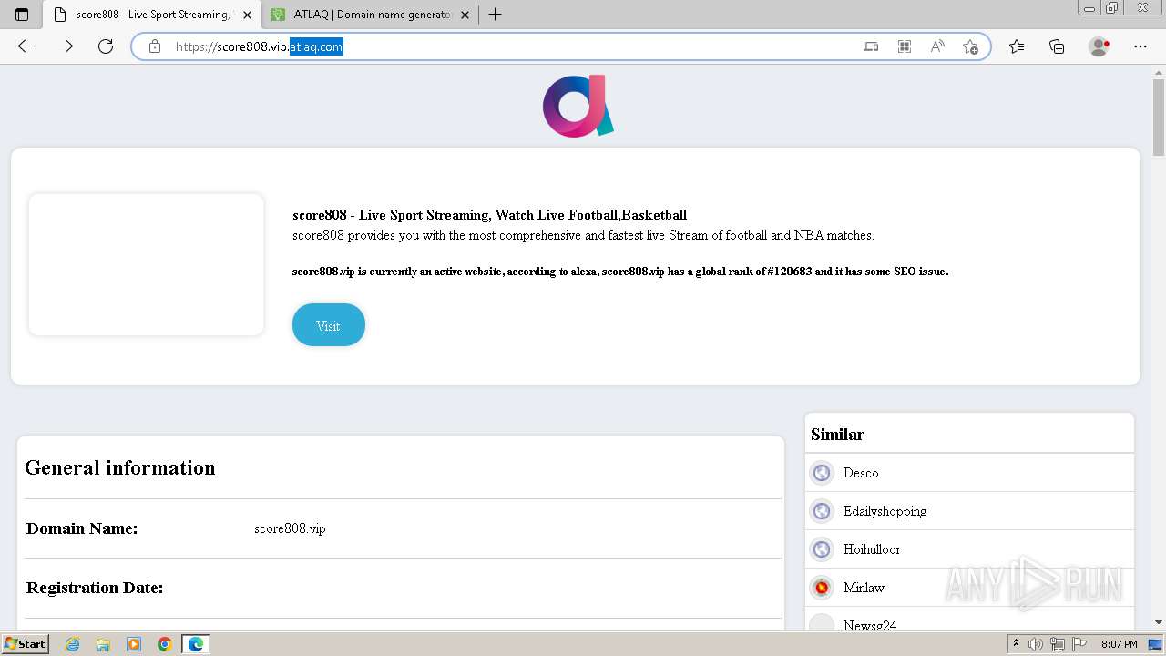Screen dimensions: 1166x656
Task: Select the Microsoft Edge taskbar button
Action: click(x=196, y=644)
